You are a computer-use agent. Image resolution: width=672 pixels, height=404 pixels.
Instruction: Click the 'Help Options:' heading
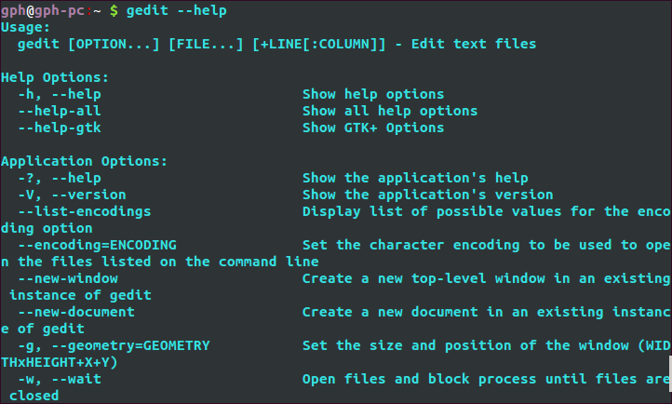tap(55, 77)
